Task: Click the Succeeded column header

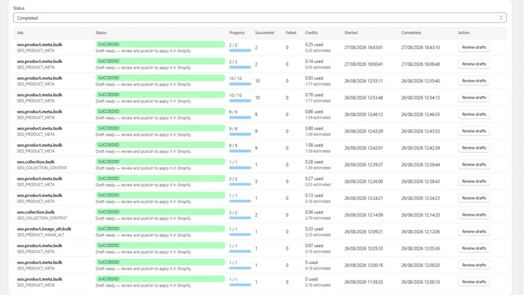Action: click(x=265, y=33)
